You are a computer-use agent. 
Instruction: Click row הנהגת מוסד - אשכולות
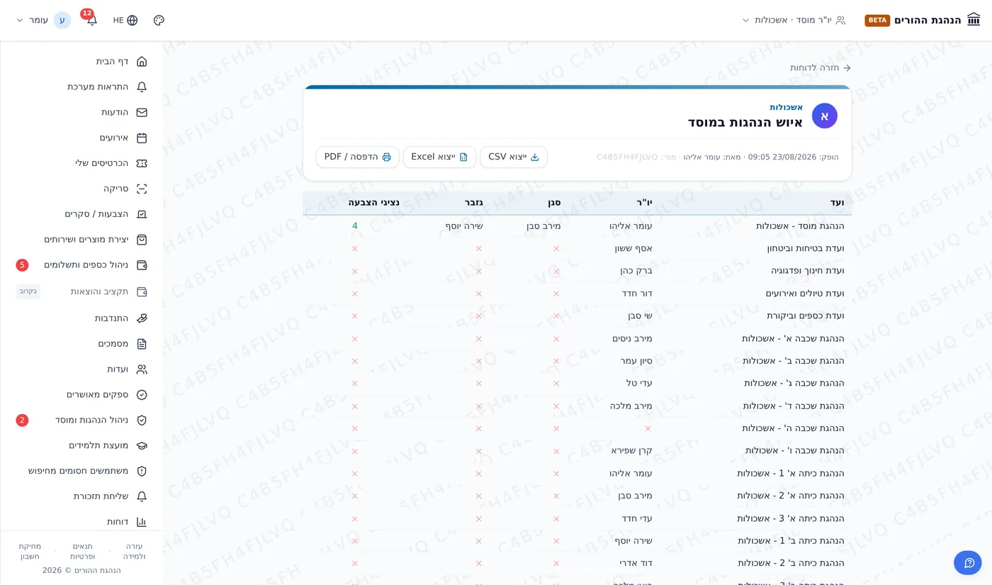click(x=577, y=226)
